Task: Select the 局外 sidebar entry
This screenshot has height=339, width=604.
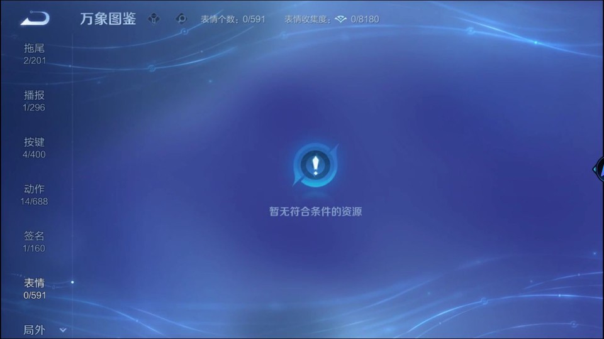Action: coord(34,330)
